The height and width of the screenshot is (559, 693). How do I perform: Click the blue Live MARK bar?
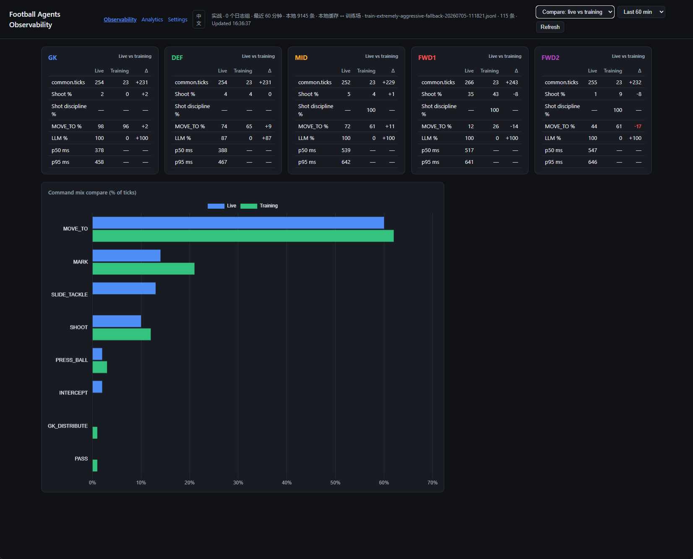126,256
